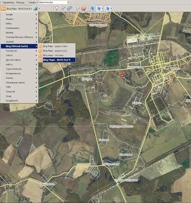Click the Вертодром Малино label
The image size is (191, 203).
(x=121, y=126)
